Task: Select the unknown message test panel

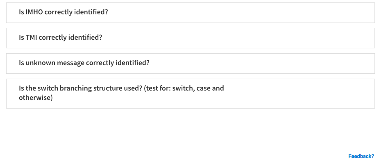Action: coord(191,63)
